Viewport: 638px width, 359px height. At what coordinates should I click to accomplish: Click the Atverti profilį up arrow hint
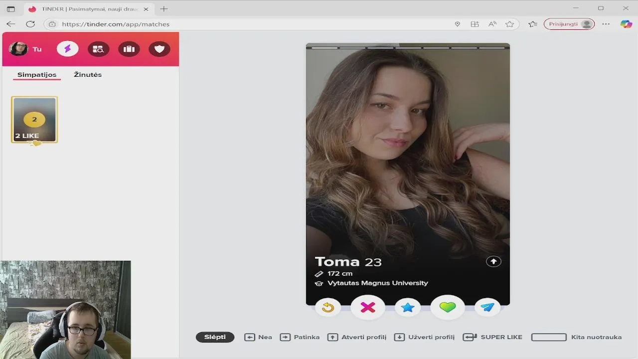pos(357,337)
